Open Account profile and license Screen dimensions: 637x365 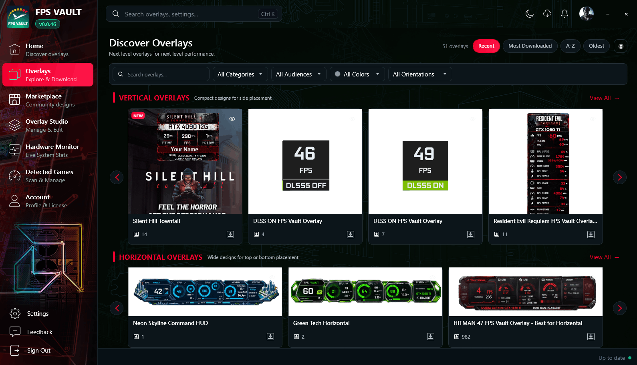pos(48,201)
